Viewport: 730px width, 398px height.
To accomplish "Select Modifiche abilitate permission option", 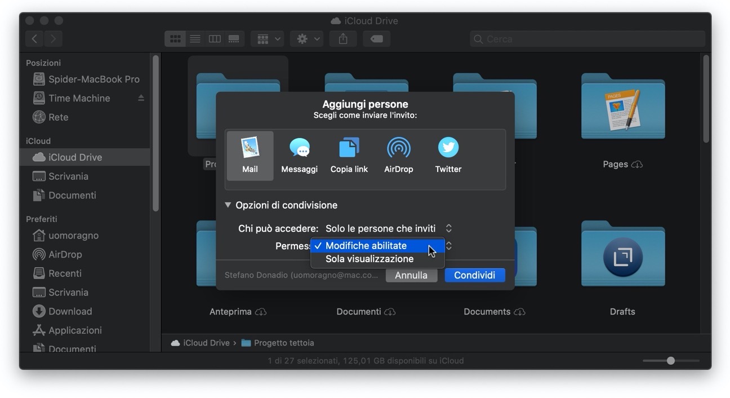I will click(366, 246).
